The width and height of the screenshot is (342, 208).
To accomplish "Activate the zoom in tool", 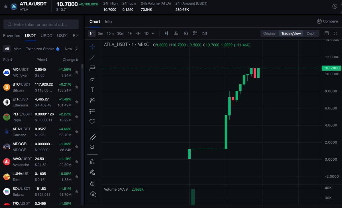I will pos(92,147).
